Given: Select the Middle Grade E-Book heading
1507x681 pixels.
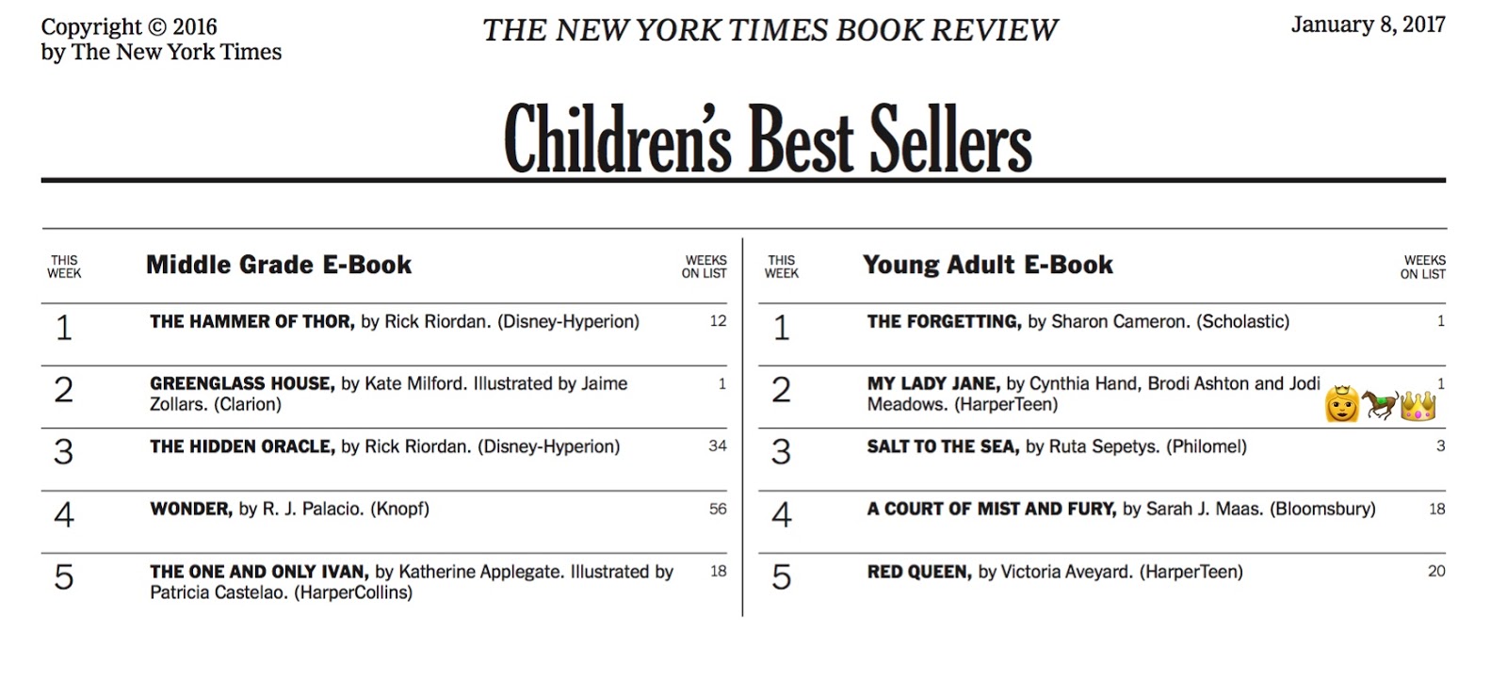Looking at the screenshot, I should (279, 266).
